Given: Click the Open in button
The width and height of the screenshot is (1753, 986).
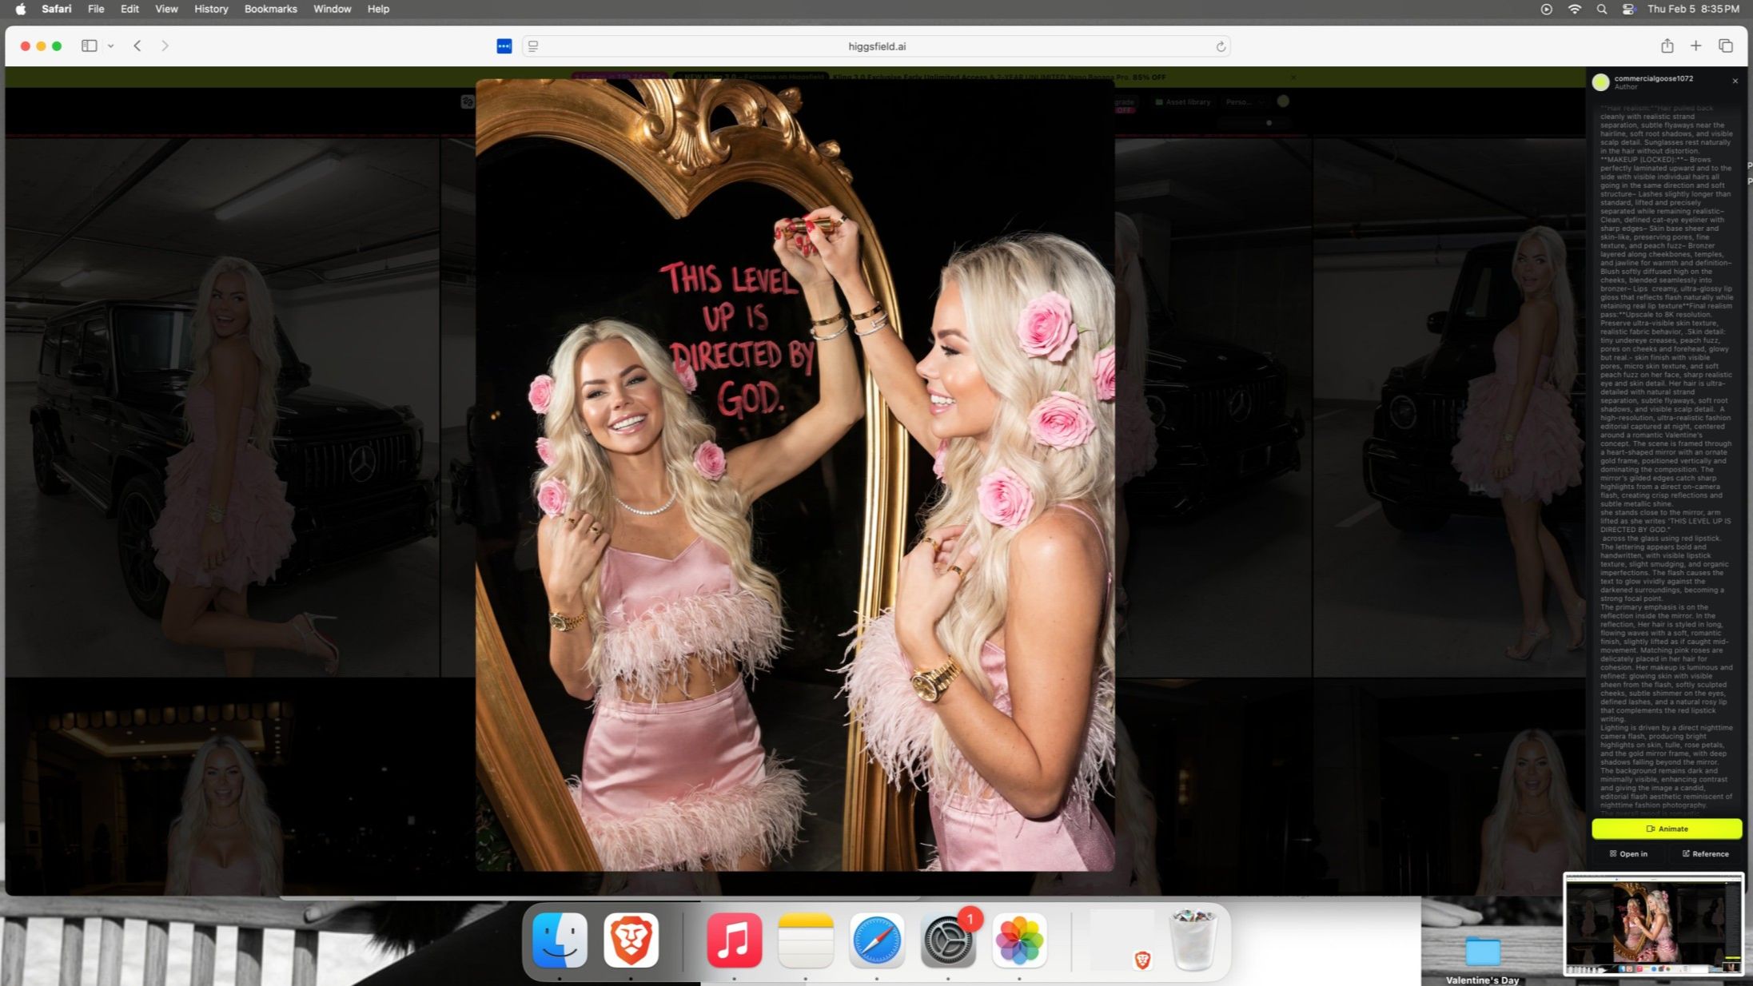Looking at the screenshot, I should (x=1628, y=853).
